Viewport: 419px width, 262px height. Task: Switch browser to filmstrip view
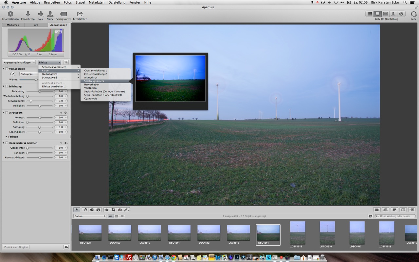(x=111, y=216)
